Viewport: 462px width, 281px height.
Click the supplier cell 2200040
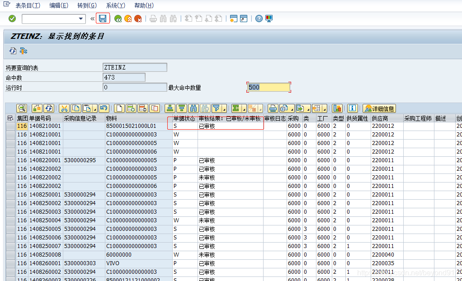[x=387, y=255]
